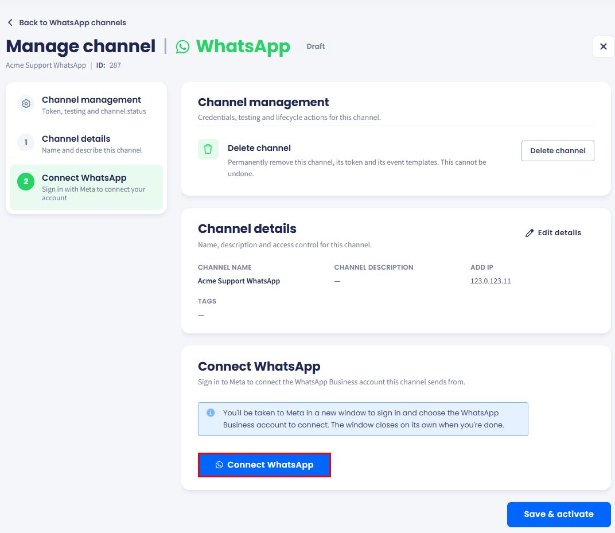Viewport: 615px width, 533px height.
Task: Open Channel management step in sidebar
Action: point(86,105)
